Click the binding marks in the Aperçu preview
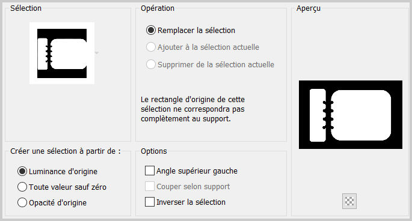The height and width of the screenshot is (221, 412). (328, 115)
